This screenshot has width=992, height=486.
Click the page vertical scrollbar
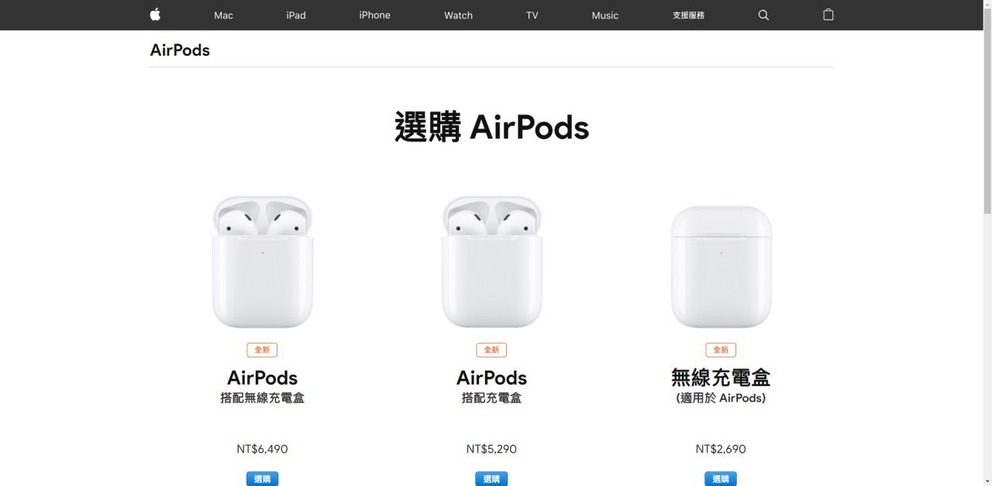coord(987,243)
